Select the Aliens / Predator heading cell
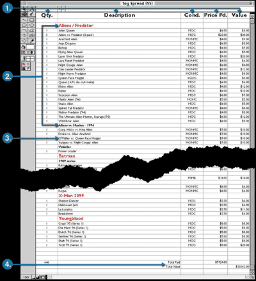This screenshot has width=256, height=281. [120, 26]
